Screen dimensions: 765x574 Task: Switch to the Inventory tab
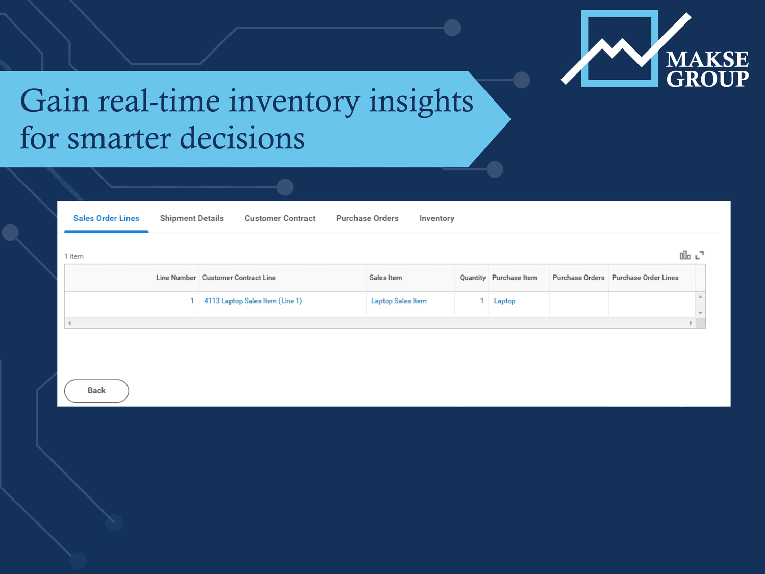437,218
